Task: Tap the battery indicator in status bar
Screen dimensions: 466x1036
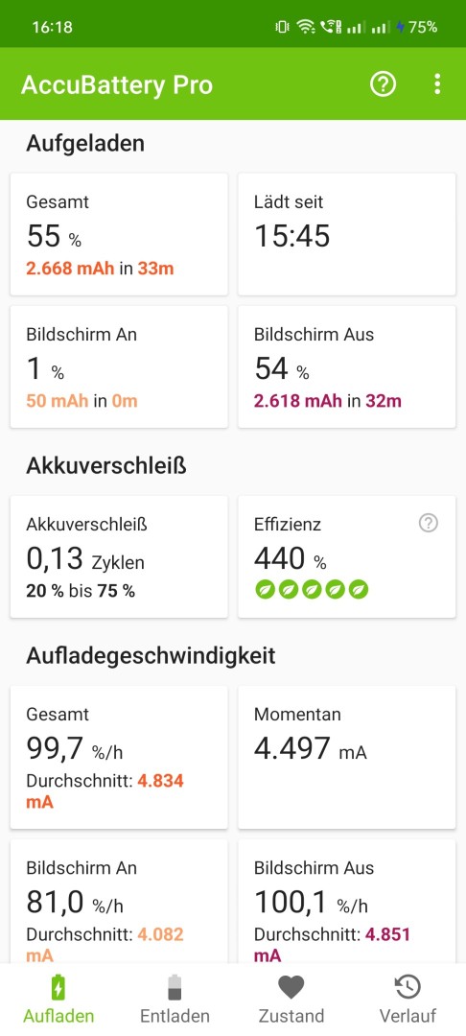Action: point(416,27)
